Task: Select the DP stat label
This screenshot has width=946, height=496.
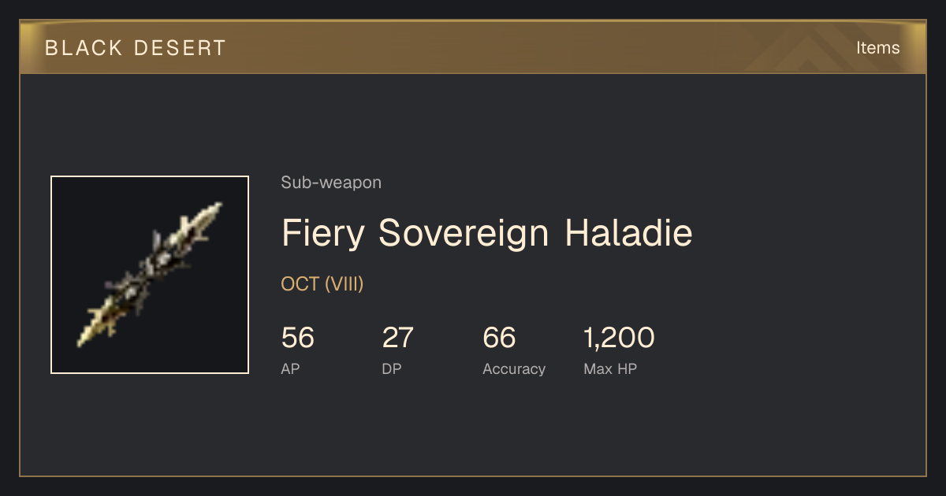Action: (x=391, y=369)
